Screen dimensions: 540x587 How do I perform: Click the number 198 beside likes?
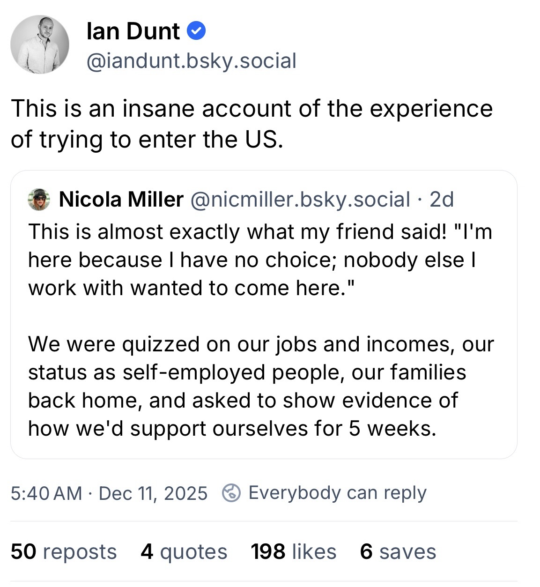point(268,551)
